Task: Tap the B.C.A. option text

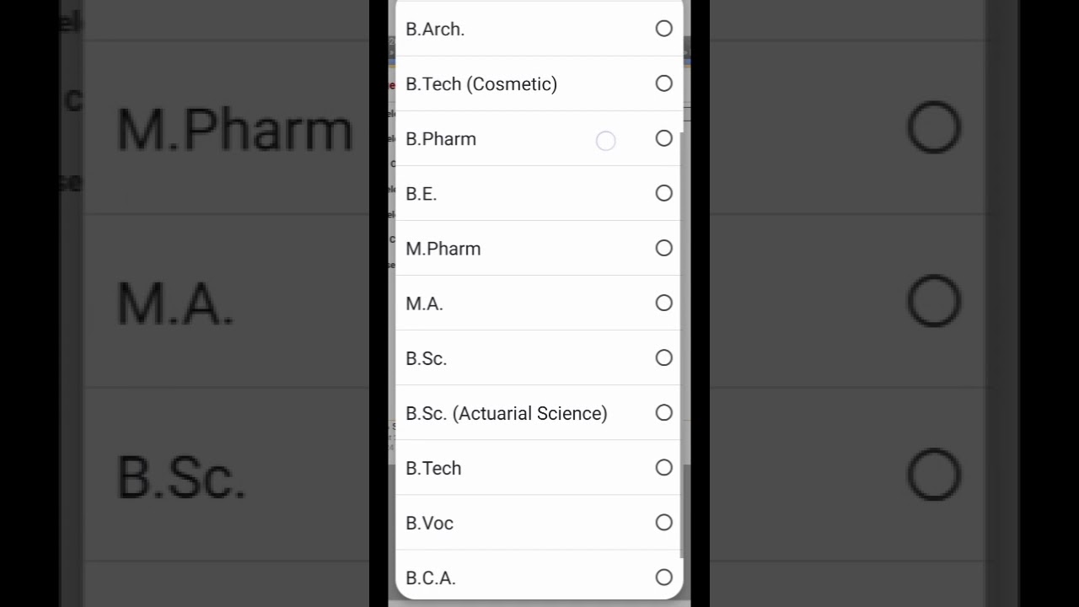Action: 431,578
